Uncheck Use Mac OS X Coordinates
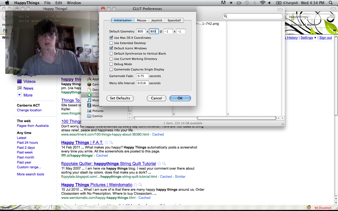This screenshot has width=338, height=211. [x=111, y=38]
